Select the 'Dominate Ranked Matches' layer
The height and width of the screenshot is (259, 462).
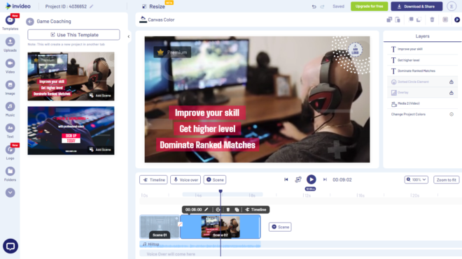(x=422, y=71)
